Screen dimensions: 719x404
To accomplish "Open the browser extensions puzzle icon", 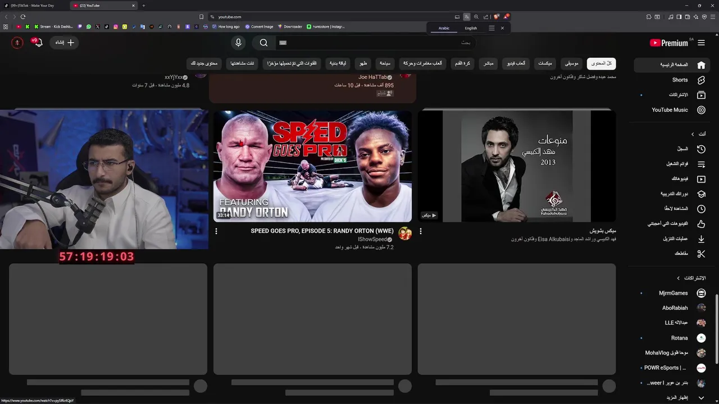I will (649, 17).
